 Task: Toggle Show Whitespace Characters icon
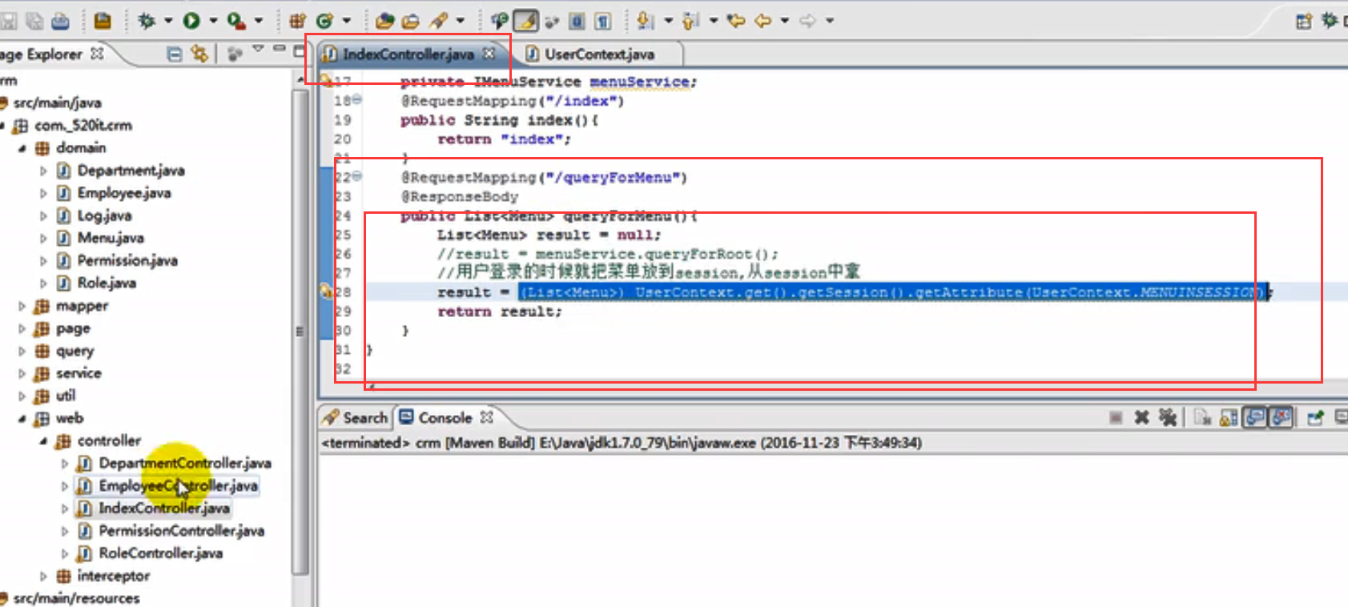tap(603, 21)
